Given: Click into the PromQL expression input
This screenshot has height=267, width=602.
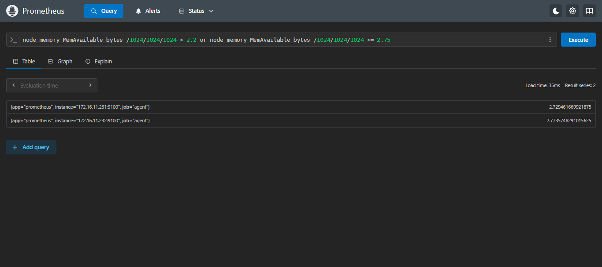Looking at the screenshot, I should coord(282,40).
